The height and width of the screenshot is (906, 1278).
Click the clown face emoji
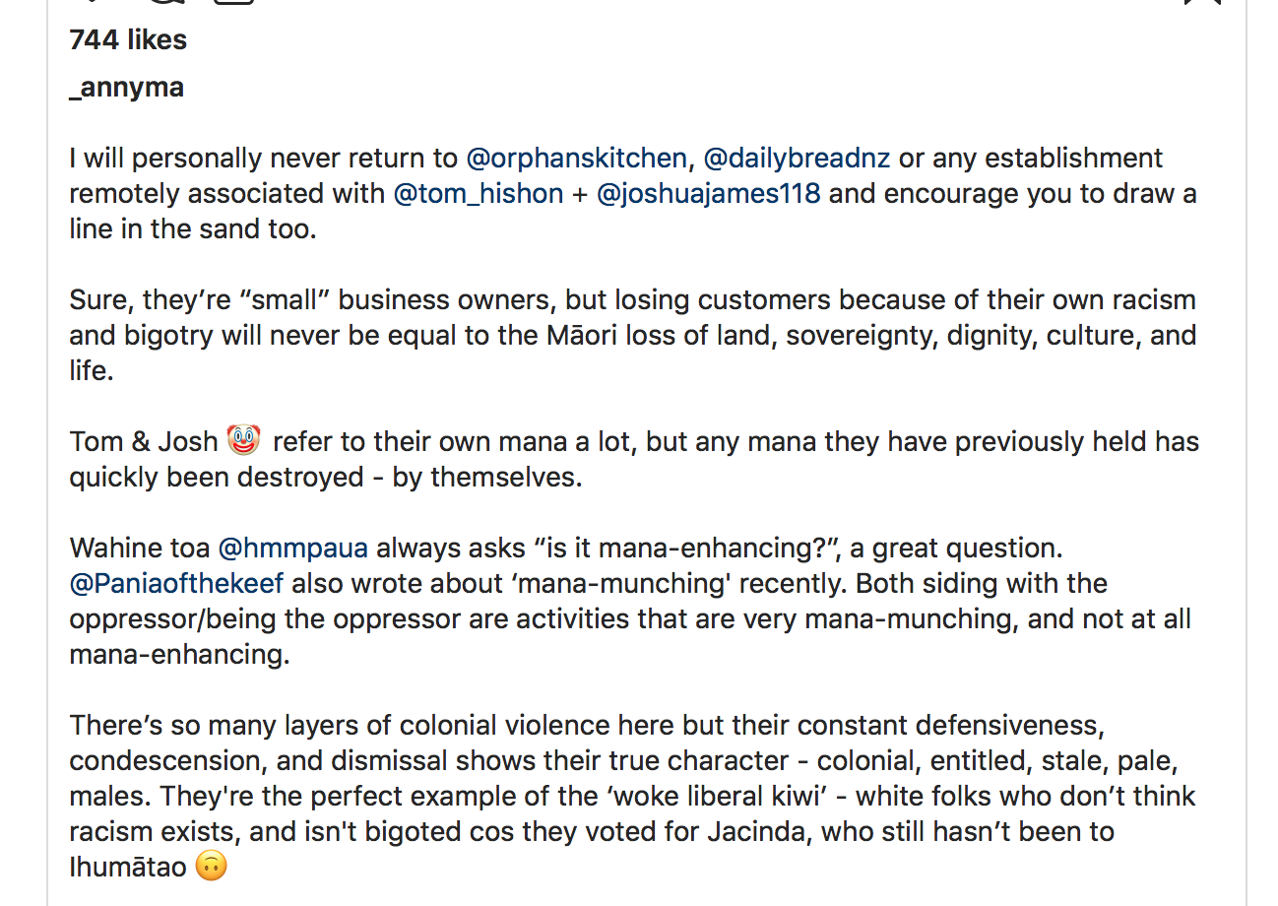[x=243, y=439]
